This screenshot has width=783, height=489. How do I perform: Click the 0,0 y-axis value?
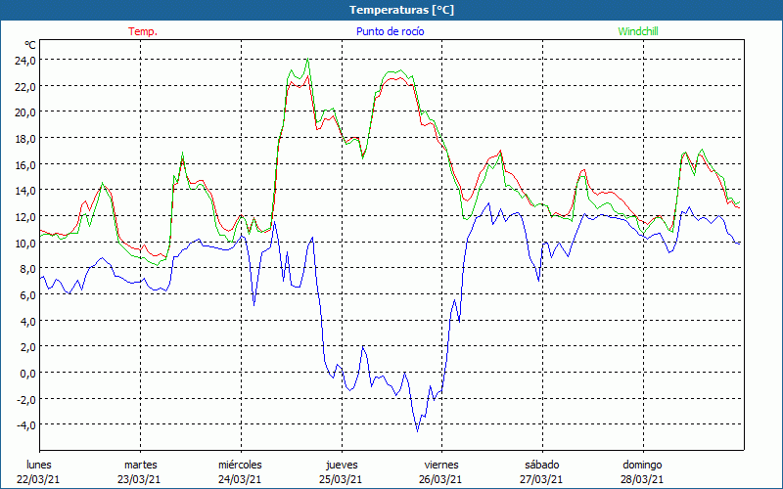click(x=27, y=374)
